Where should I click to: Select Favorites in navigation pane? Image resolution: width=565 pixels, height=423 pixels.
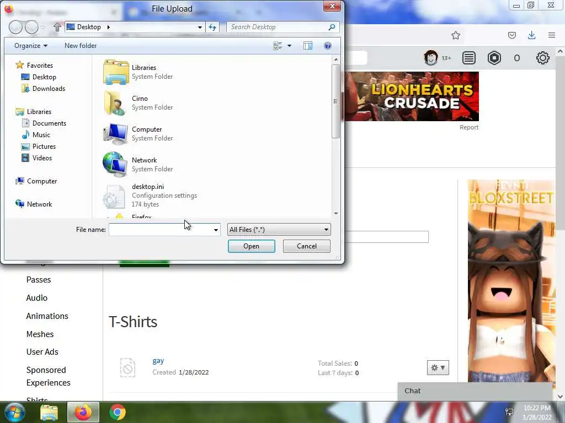click(x=34, y=66)
